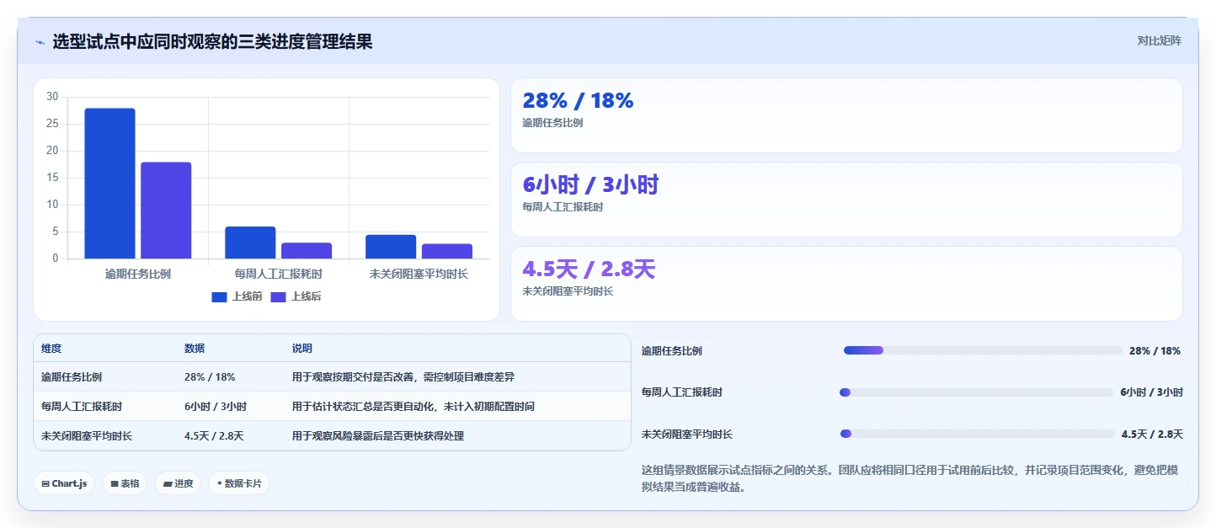Select the 4.5天 / 2.8天 stat card

846,284
